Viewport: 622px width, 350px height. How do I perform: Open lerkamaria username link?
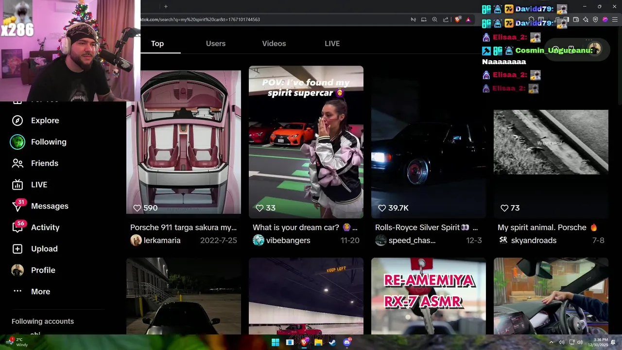pyautogui.click(x=162, y=240)
